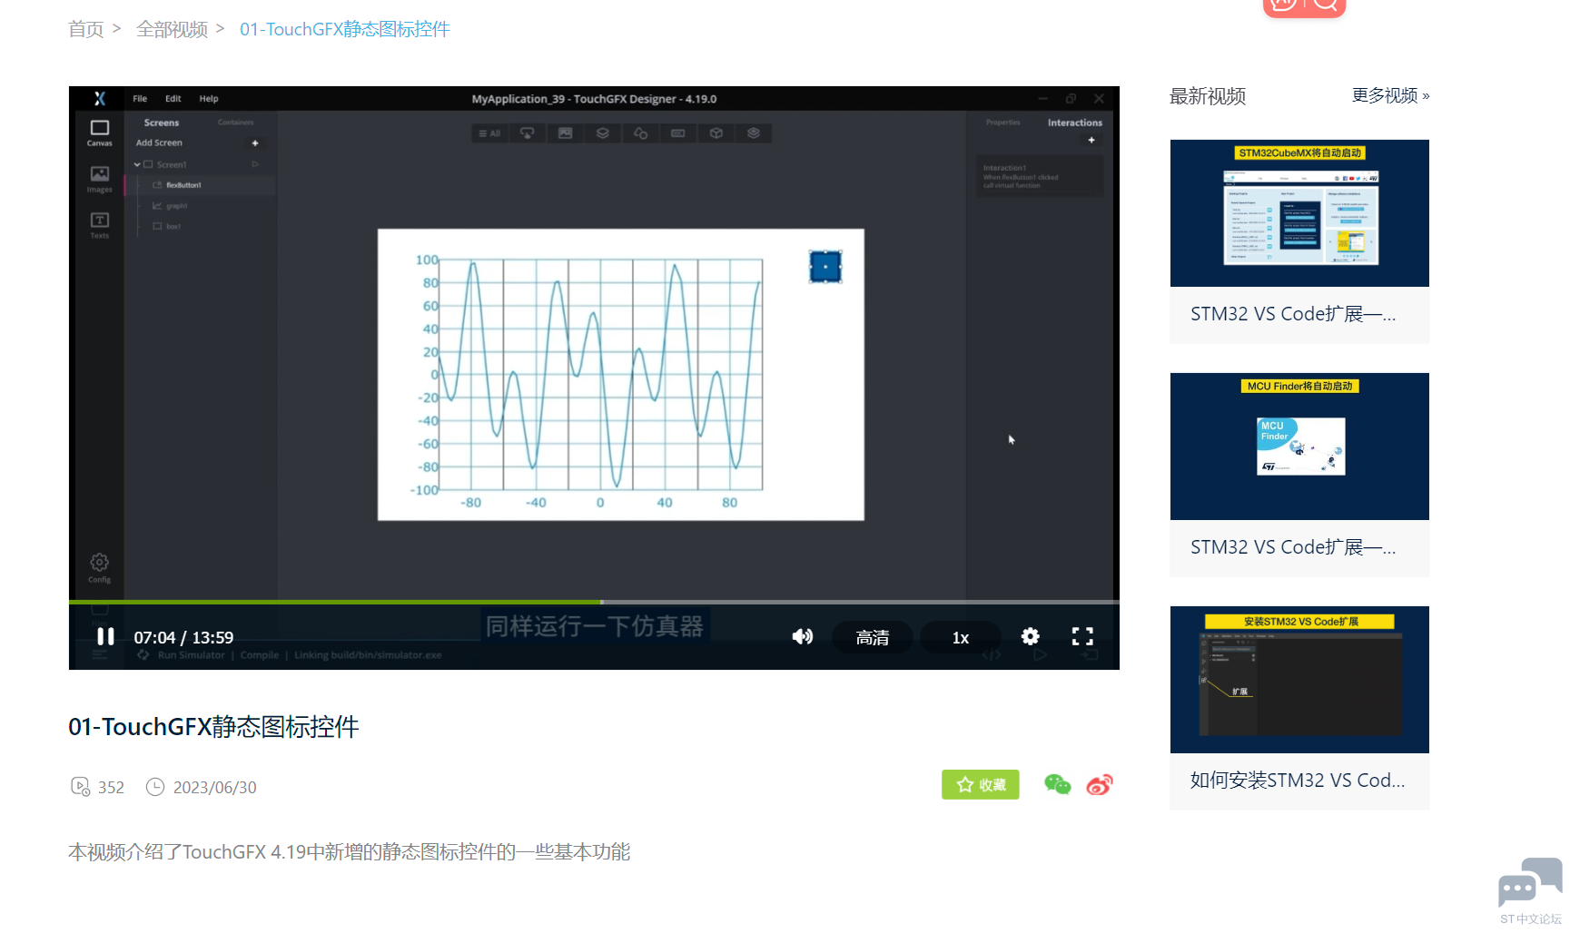This screenshot has width=1570, height=933.
Task: Open the MCU Finder将自动启动 video thumbnail
Action: click(1299, 447)
